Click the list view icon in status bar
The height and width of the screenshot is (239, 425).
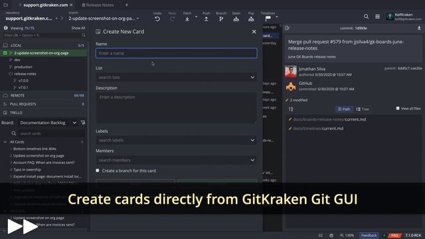[321, 236]
